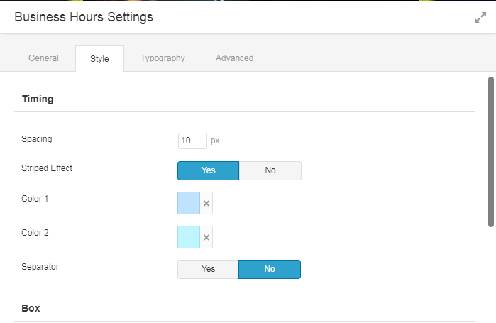The image size is (496, 323).
Task: Click the Timing section heading
Action: pyautogui.click(x=38, y=99)
